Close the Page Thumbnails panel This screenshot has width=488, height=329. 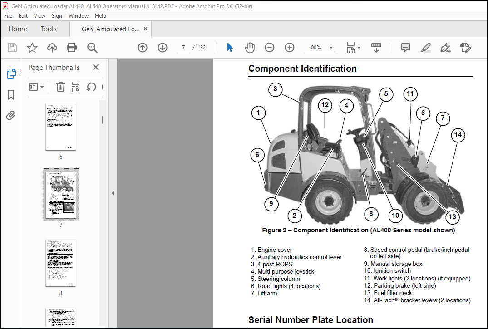click(96, 67)
